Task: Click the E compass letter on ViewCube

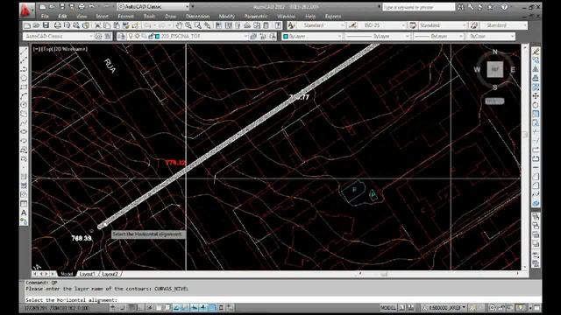Action: click(x=513, y=70)
